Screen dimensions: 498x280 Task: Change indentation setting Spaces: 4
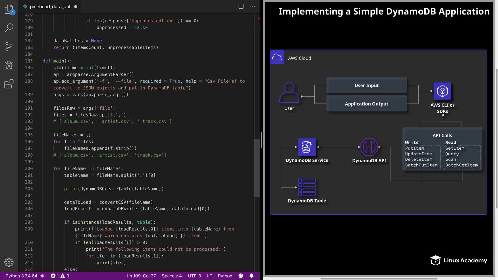(x=172, y=276)
